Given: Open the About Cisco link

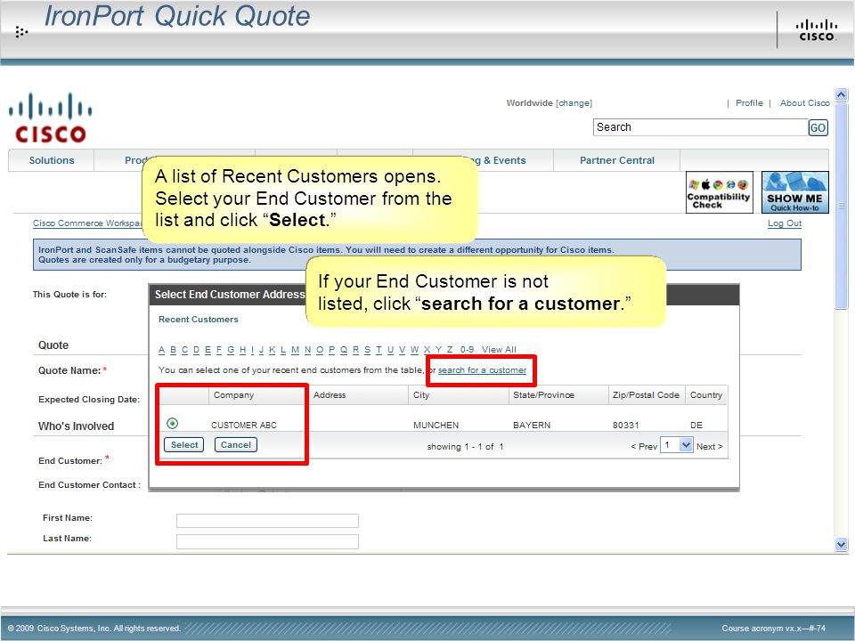Looking at the screenshot, I should [804, 103].
